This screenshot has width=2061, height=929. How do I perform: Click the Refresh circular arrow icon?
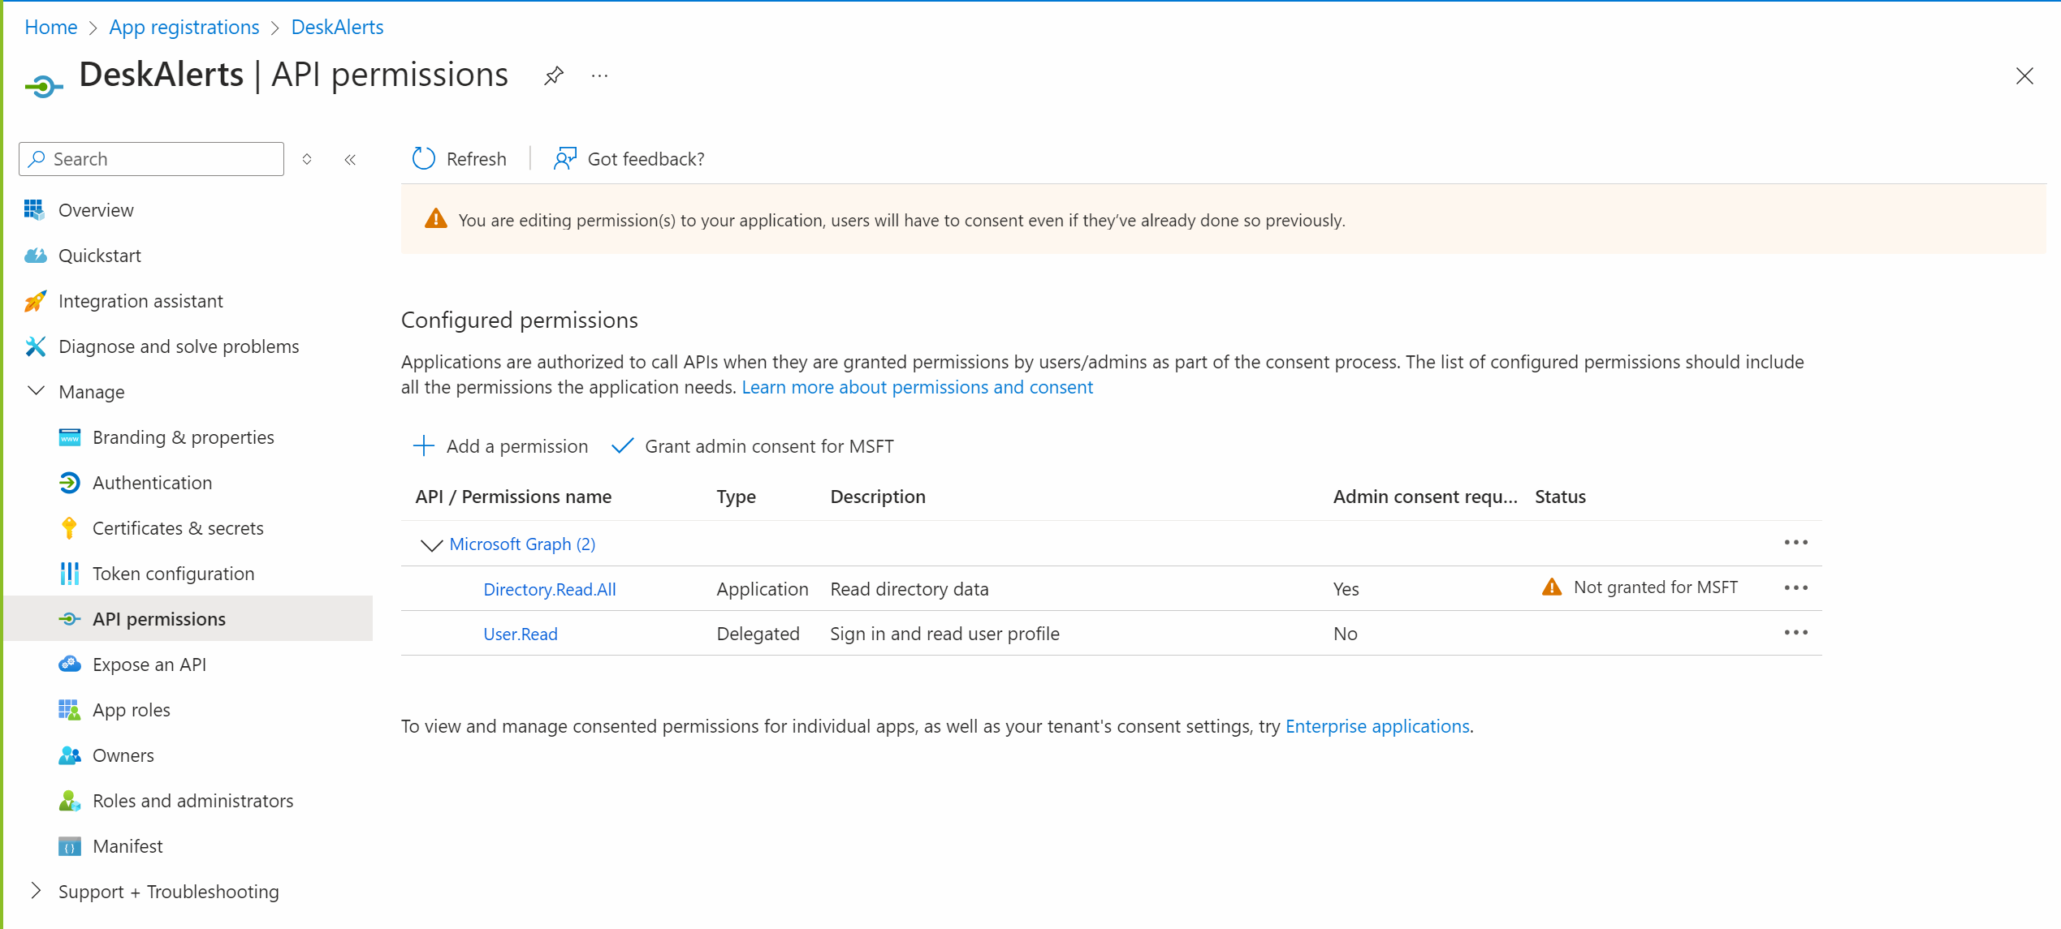[424, 158]
